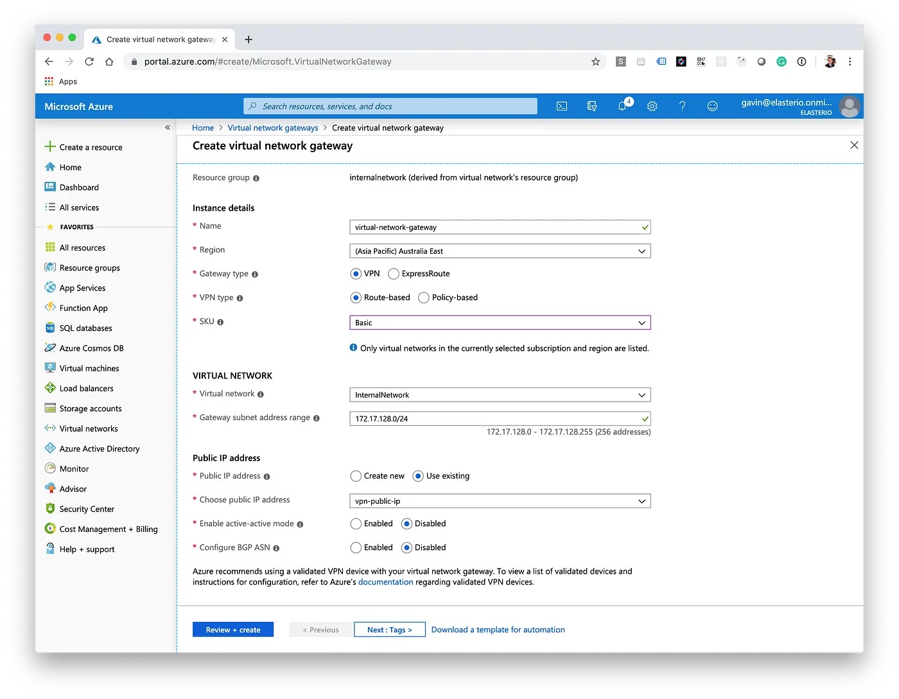
Task: Set active-active mode to Disabled
Action: click(x=406, y=524)
